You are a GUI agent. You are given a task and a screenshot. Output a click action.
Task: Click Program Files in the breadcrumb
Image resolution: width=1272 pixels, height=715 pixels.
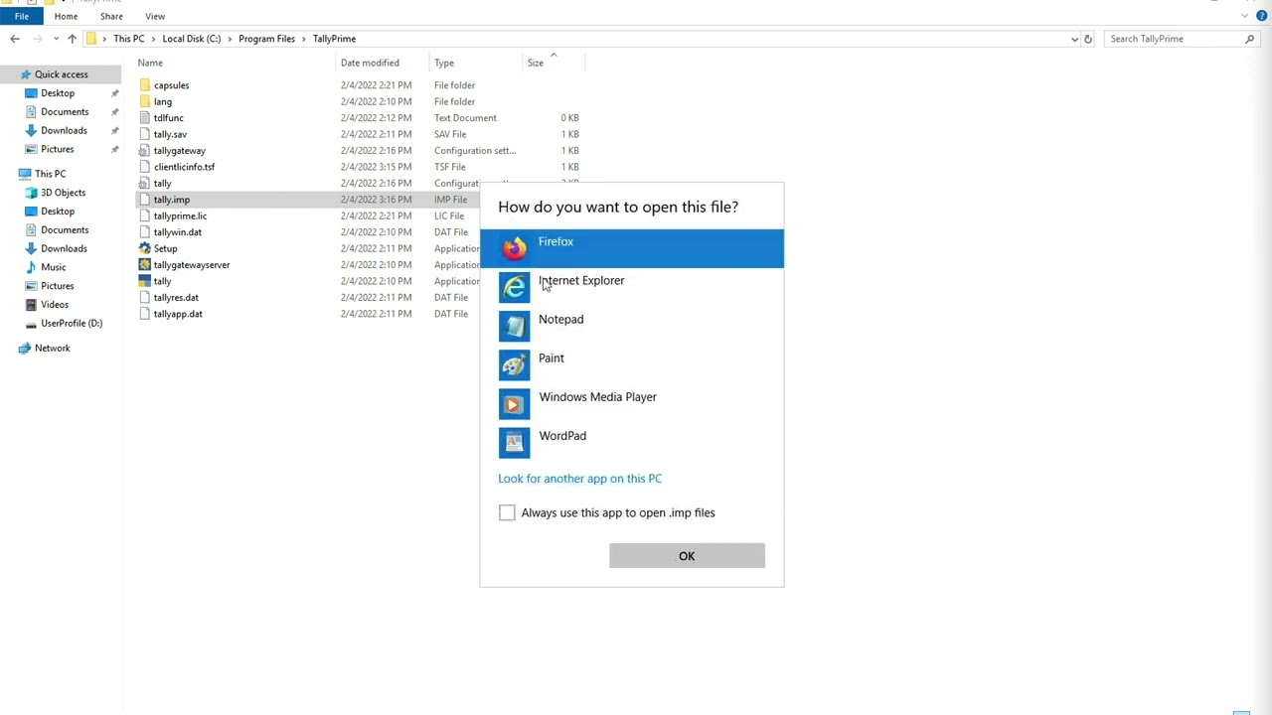266,39
